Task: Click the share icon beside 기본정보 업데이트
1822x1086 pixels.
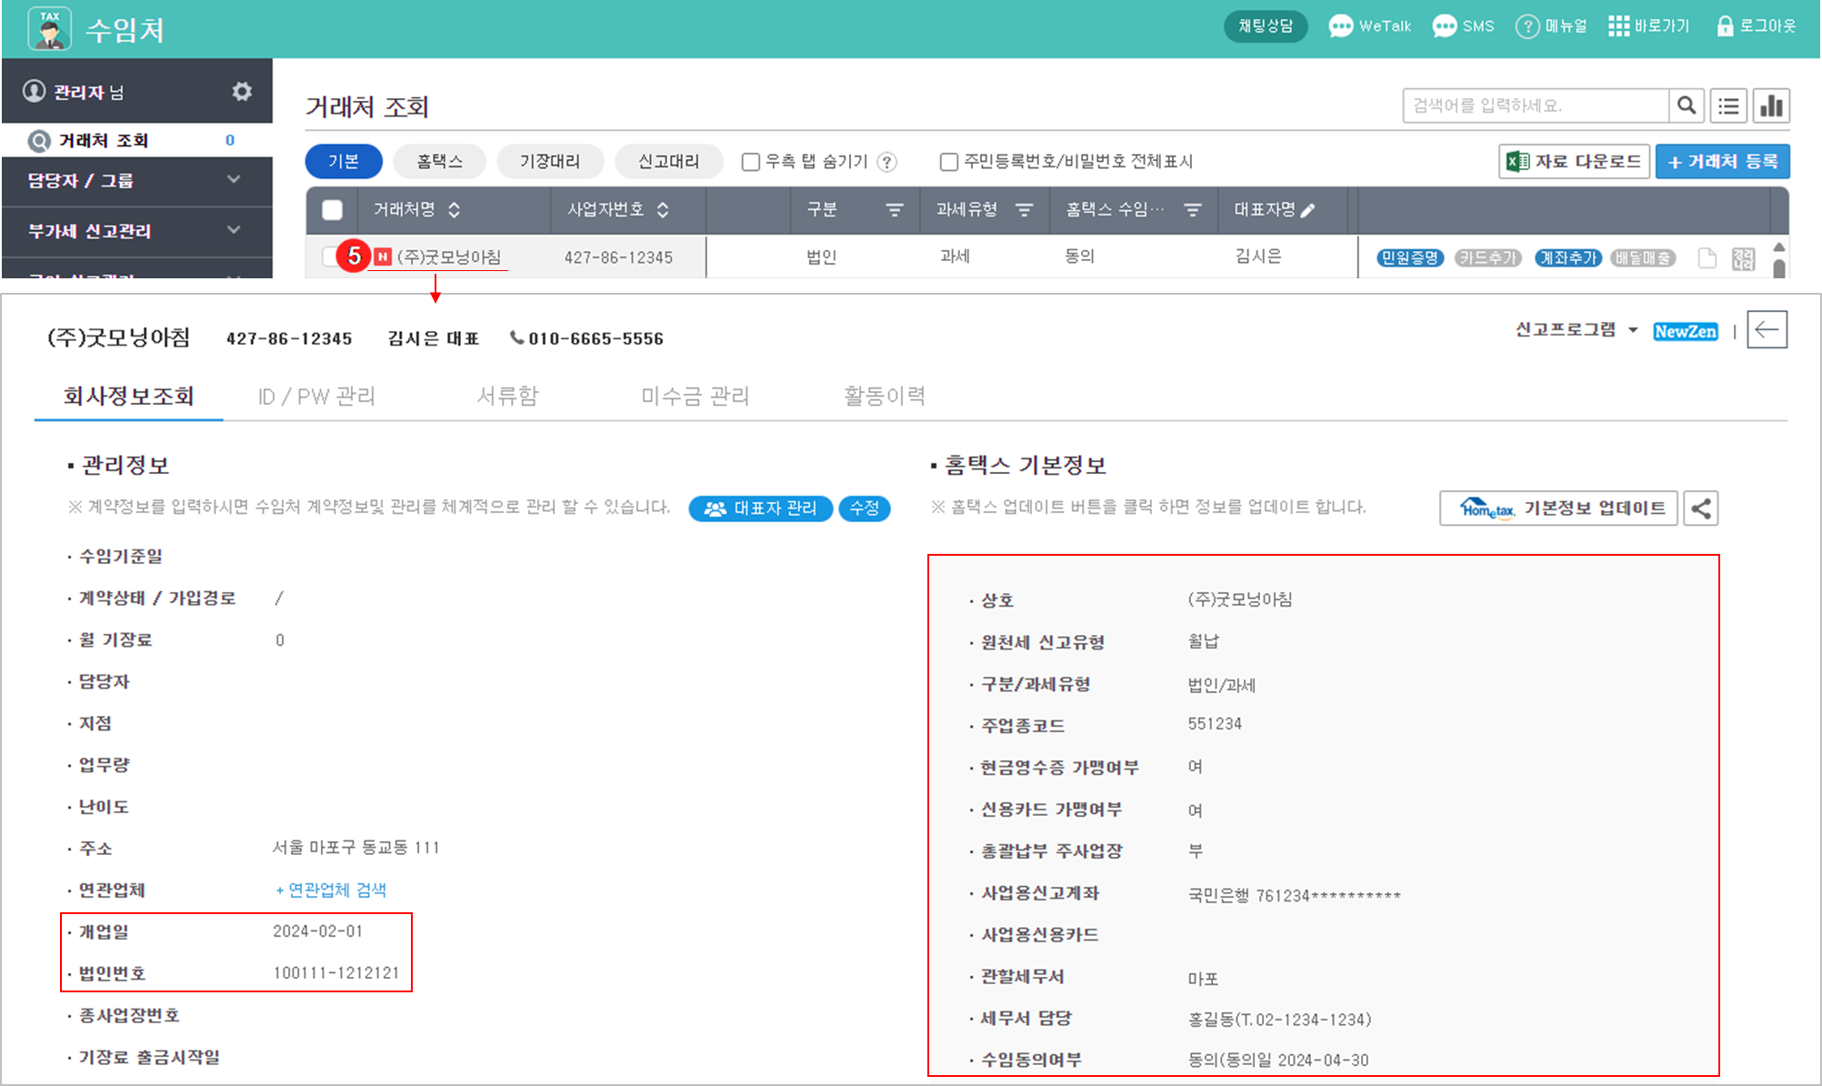Action: coord(1700,508)
